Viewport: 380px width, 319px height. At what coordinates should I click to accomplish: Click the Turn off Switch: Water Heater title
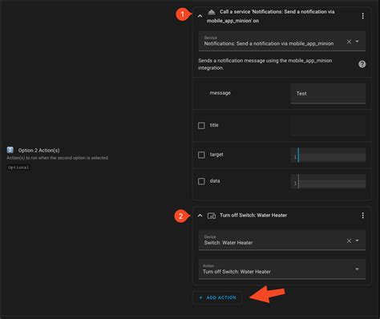pos(253,216)
